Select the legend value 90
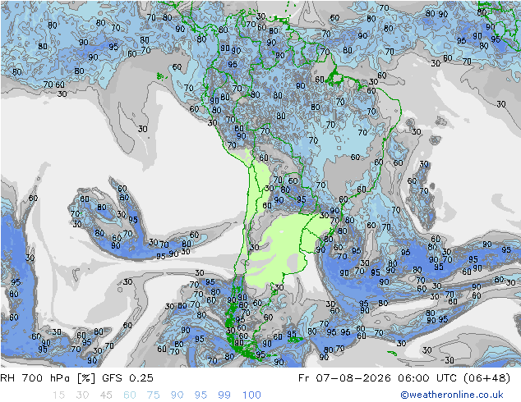The image size is (521, 402). [177, 395]
